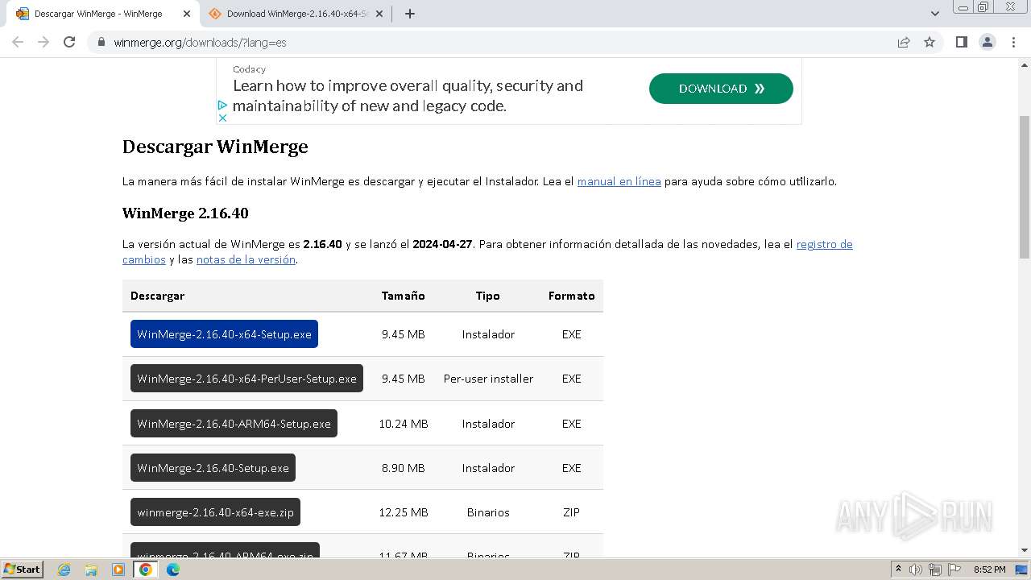Click the ad's green DOWNLOAD button
Screen dimensions: 1031x580
click(721, 89)
